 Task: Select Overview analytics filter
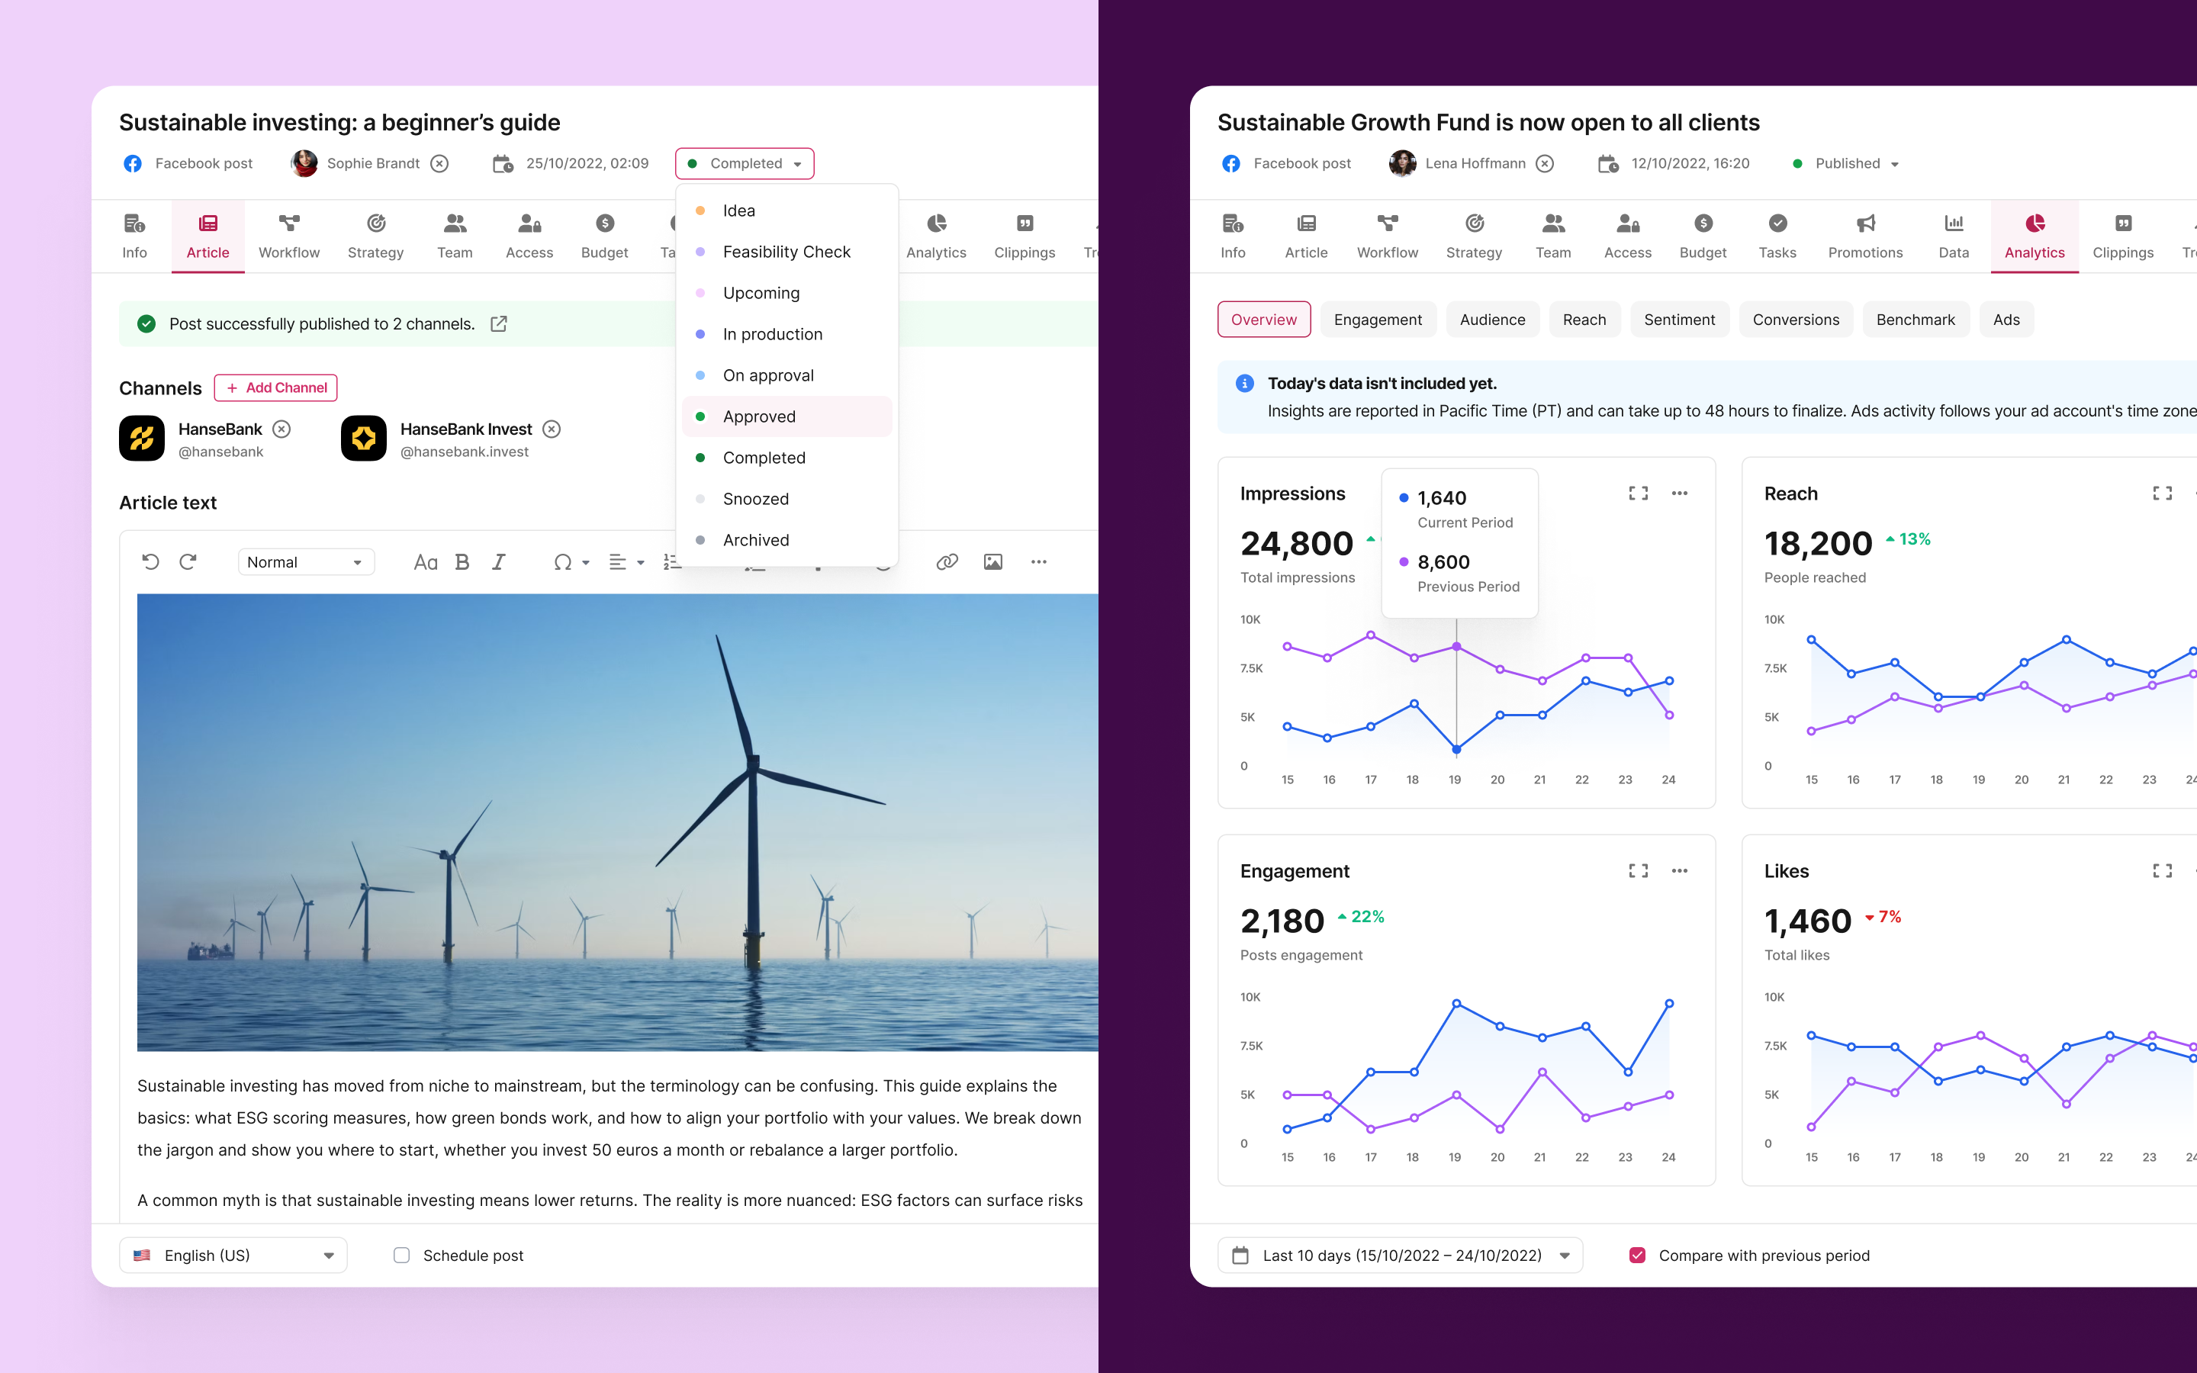point(1264,320)
